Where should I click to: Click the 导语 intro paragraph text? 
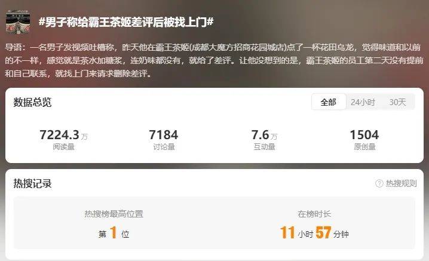point(214,60)
